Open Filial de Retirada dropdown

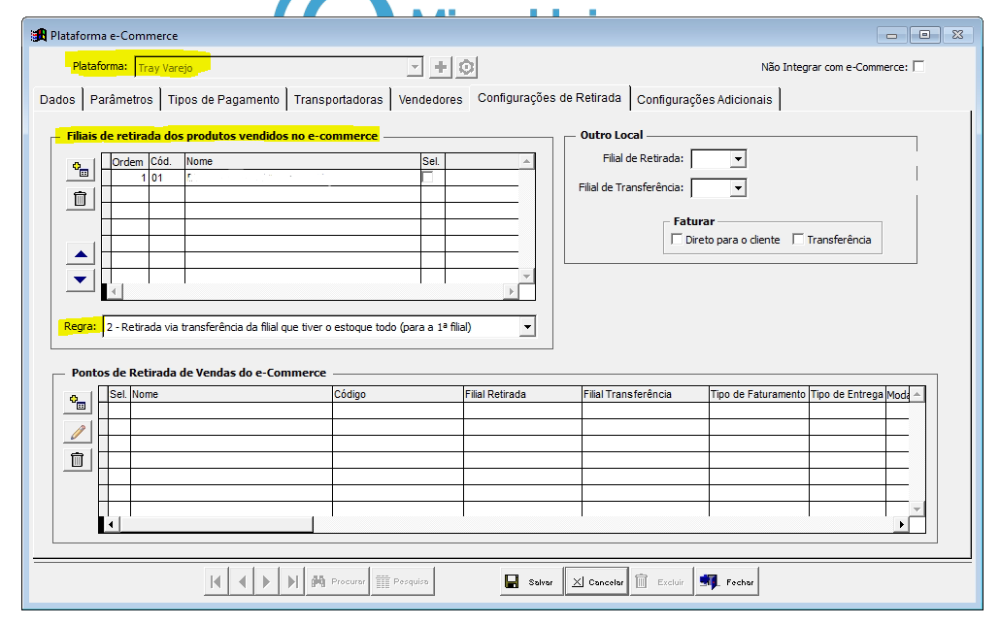point(738,159)
